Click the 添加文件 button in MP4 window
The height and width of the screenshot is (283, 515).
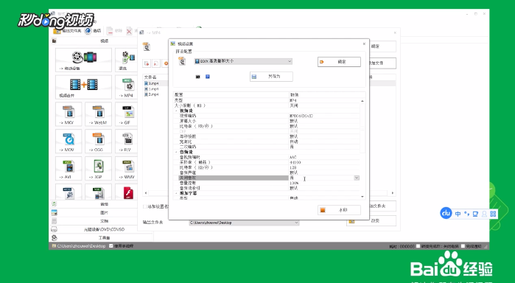(x=382, y=63)
